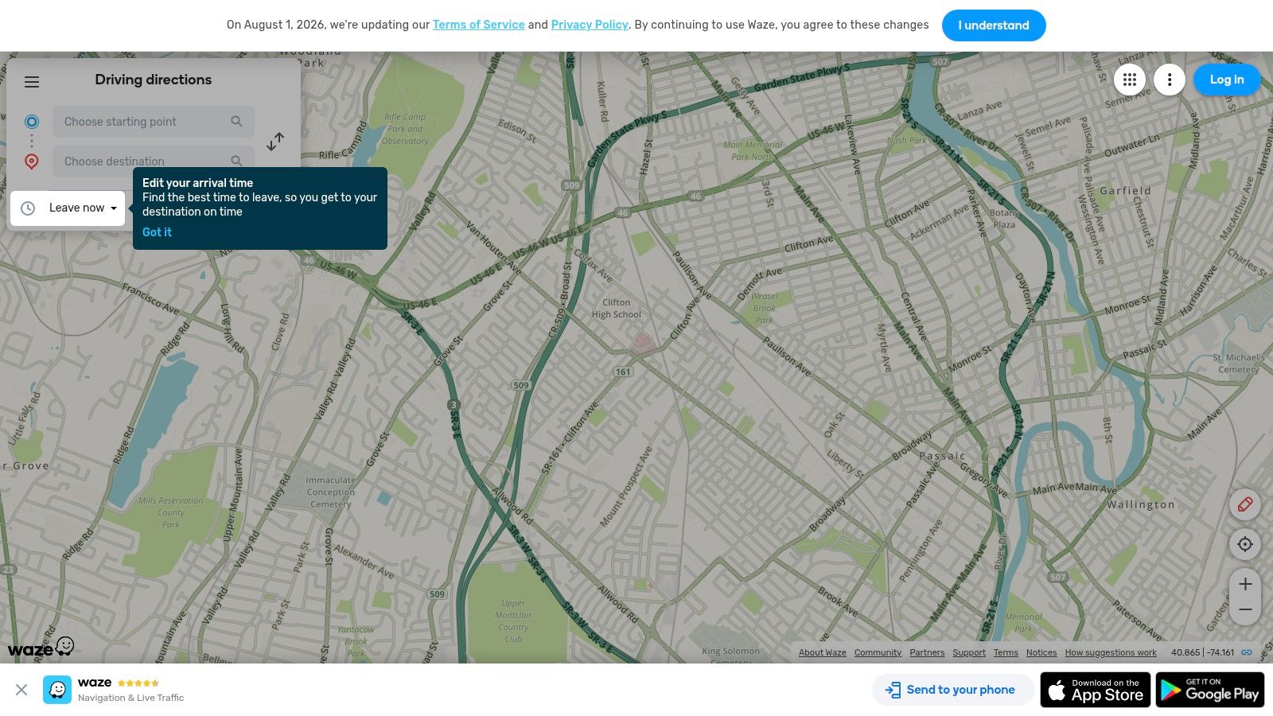Click the Driving directions heading
This screenshot has height=716, width=1273.
point(154,80)
